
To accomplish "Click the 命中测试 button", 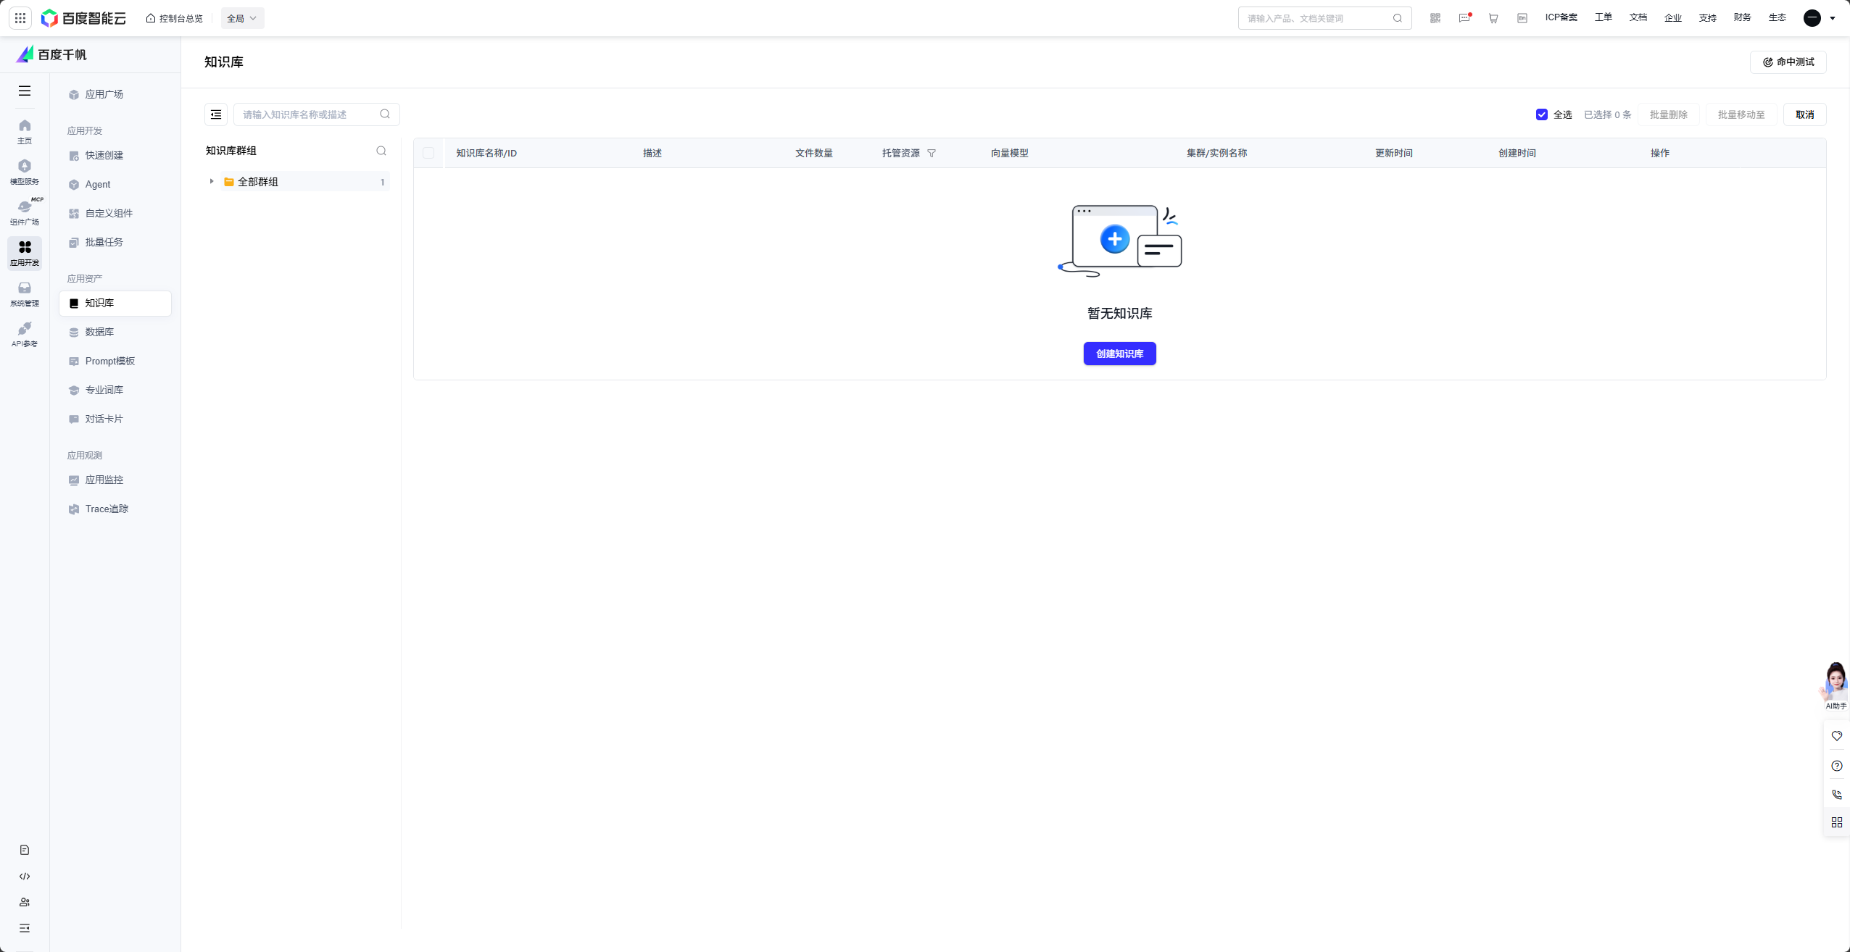I will 1788,62.
